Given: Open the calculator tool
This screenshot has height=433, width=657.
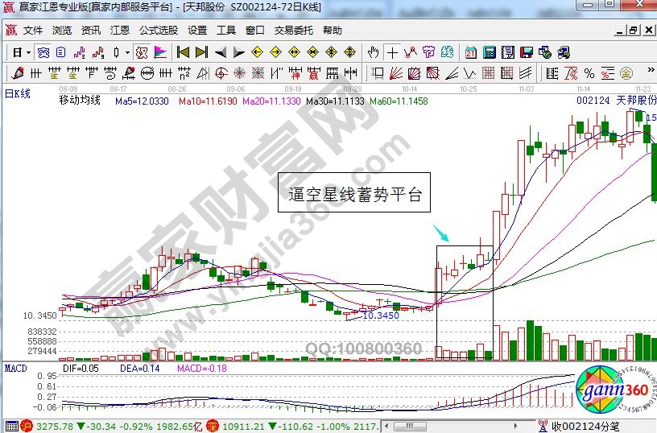Looking at the screenshot, I should click(x=488, y=52).
